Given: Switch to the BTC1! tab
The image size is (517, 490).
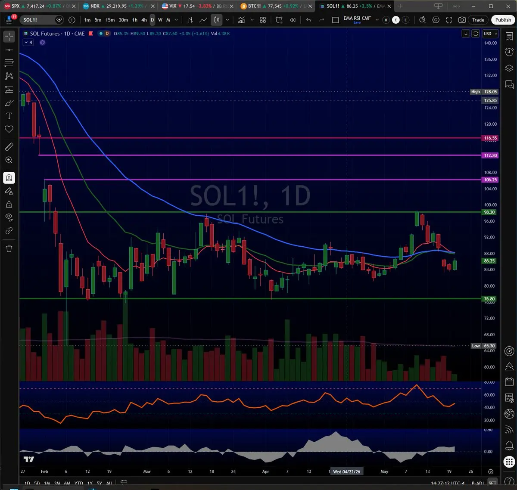Looking at the screenshot, I should (276, 6).
